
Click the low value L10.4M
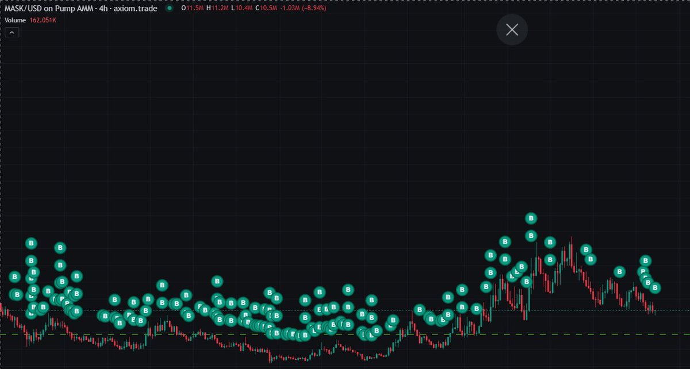click(x=242, y=9)
